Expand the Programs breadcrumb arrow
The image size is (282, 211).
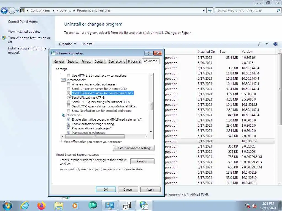pos(74,10)
